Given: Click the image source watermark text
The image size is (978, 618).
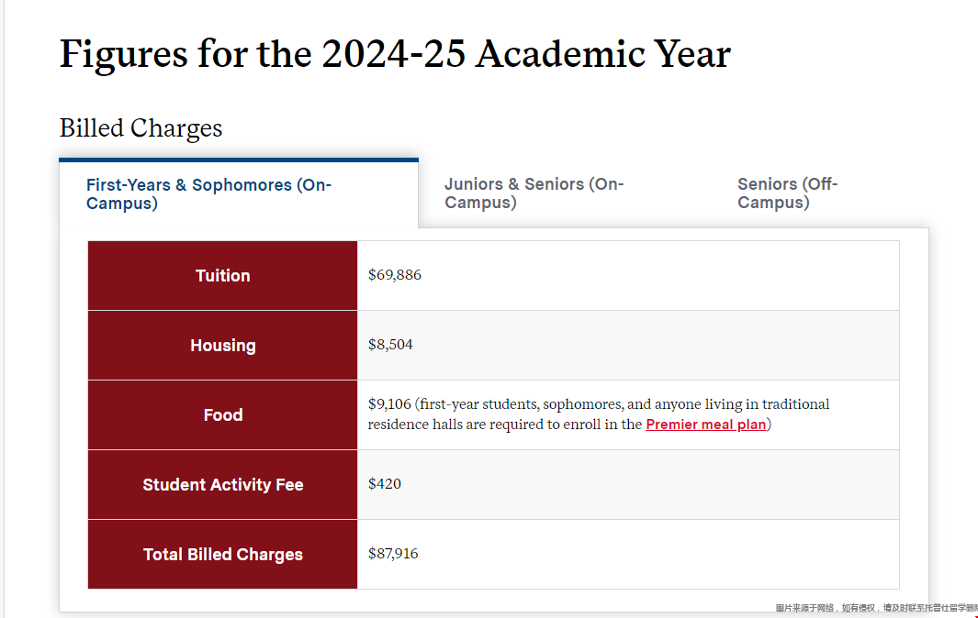Looking at the screenshot, I should 875,608.
